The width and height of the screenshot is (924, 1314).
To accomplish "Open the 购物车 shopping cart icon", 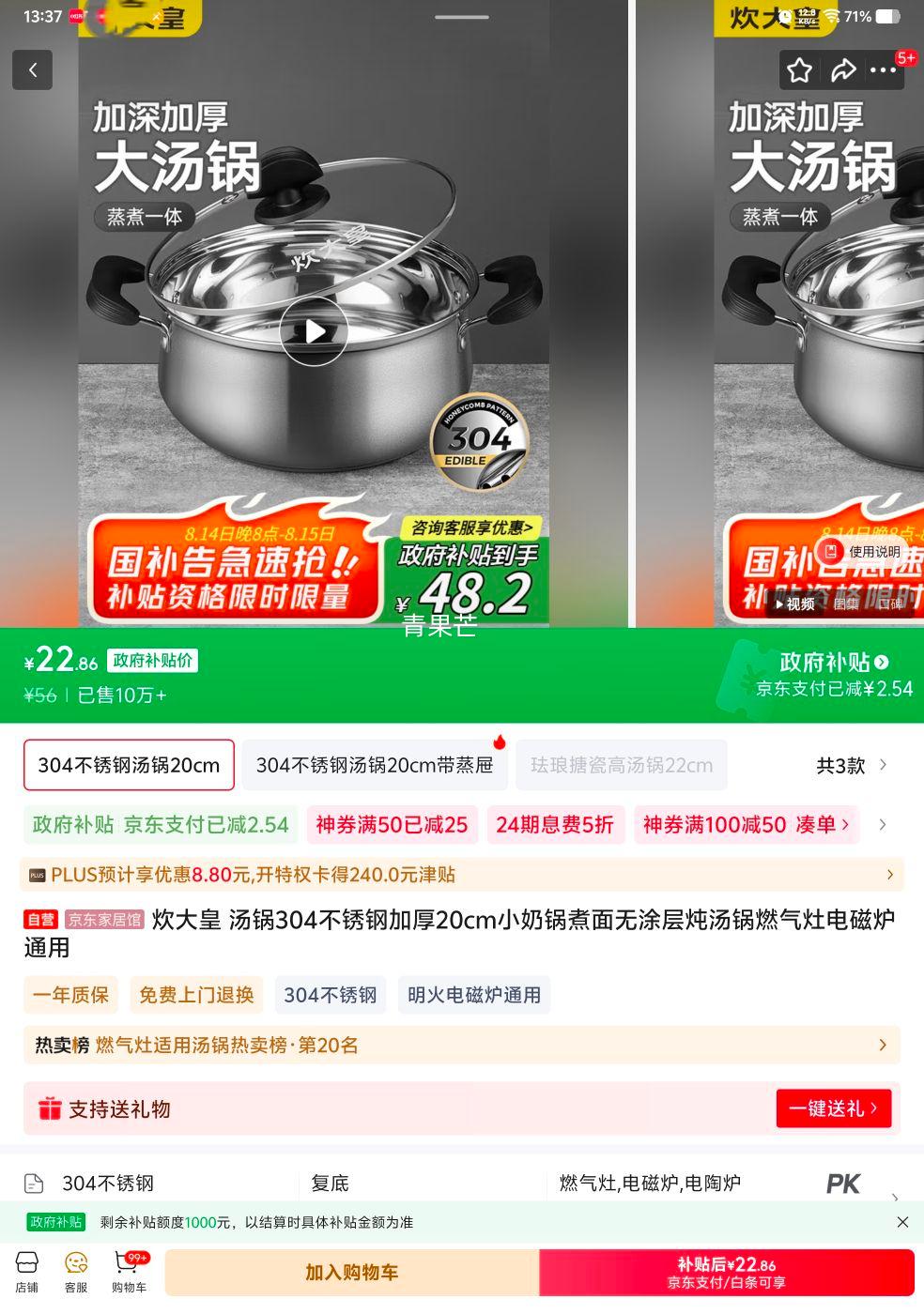I will (130, 1272).
